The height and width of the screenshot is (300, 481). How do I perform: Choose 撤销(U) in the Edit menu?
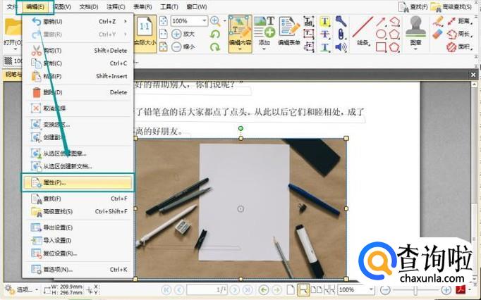click(x=78, y=21)
